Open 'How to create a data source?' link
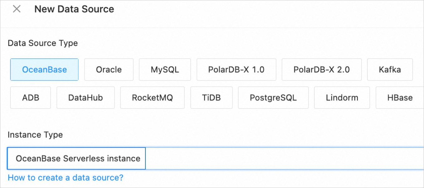The image size is (424, 188). [x=66, y=178]
